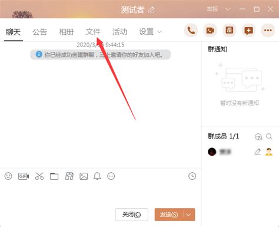This screenshot has width=279, height=227.
Task: Edit member card pencil icon
Action: [257, 152]
